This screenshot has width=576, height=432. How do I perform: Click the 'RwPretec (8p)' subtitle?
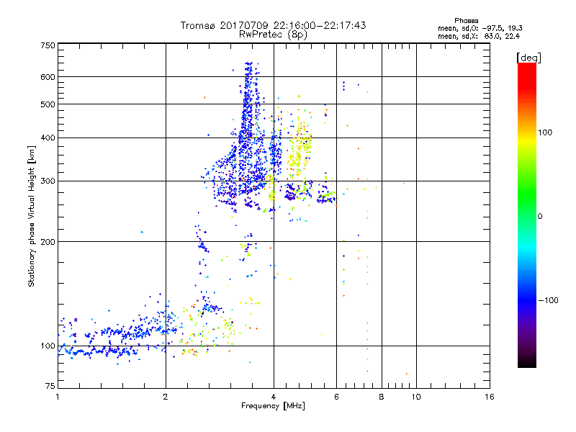click(x=273, y=35)
